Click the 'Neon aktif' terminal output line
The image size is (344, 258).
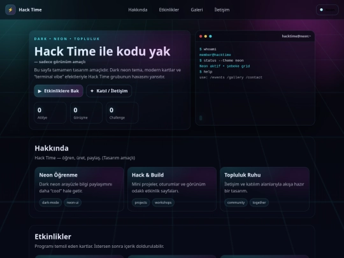tap(224, 66)
